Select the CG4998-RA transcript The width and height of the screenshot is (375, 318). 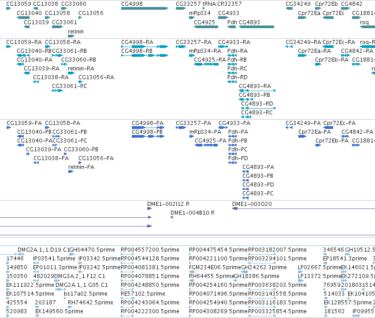[x=145, y=47]
